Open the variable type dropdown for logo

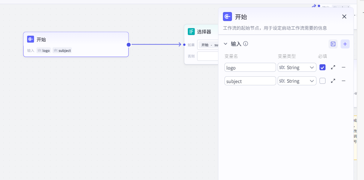297,67
